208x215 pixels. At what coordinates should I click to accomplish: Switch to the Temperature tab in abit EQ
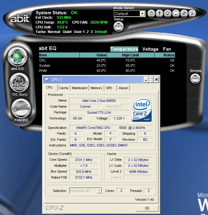pos(124,49)
